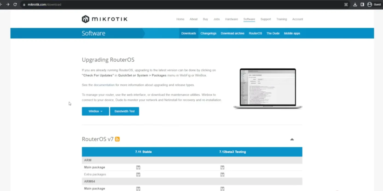Open the RouterOS v7 RSS feed icon
This screenshot has height=191, width=383.
coord(117,139)
